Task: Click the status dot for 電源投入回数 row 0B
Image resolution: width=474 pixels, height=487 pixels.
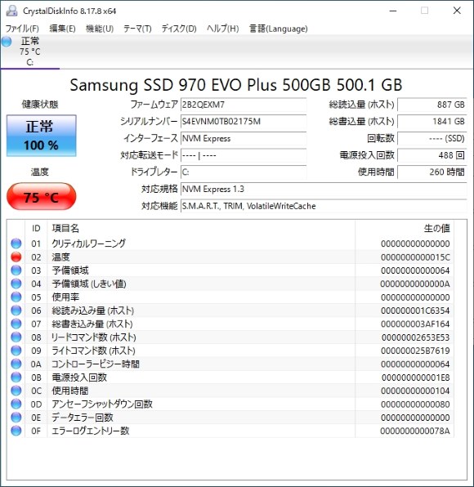Action: coord(16,377)
